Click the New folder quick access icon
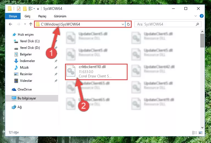The width and height of the screenshot is (211, 143). [25, 9]
